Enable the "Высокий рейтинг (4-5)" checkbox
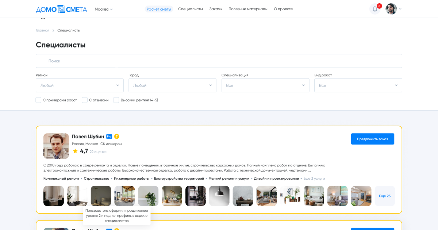 116,100
